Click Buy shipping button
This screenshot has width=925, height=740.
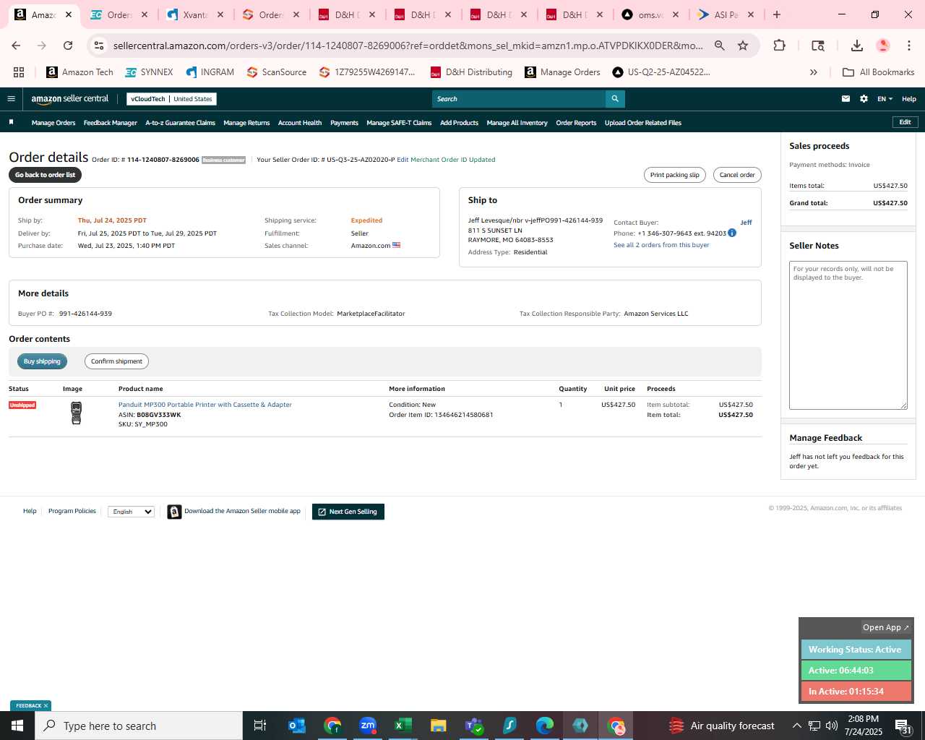[x=42, y=361]
